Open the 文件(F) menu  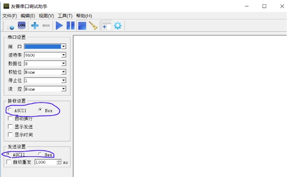pos(9,16)
